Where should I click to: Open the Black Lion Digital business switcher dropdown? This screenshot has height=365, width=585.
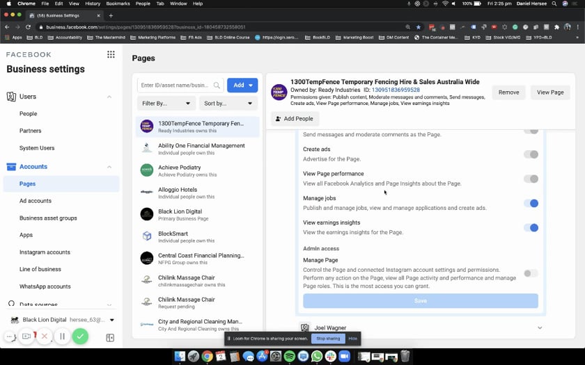pos(112,320)
